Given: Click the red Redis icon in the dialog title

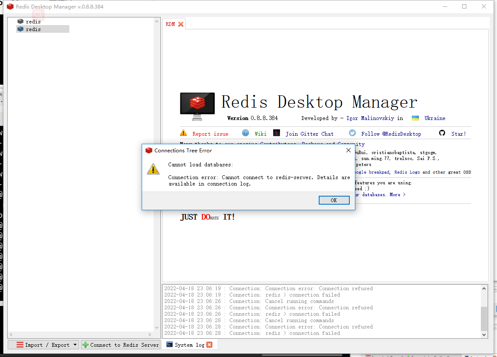Looking at the screenshot, I should click(149, 150).
